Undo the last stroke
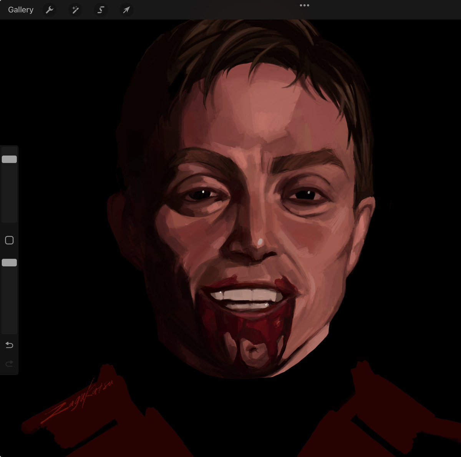The image size is (461, 457). click(x=9, y=345)
